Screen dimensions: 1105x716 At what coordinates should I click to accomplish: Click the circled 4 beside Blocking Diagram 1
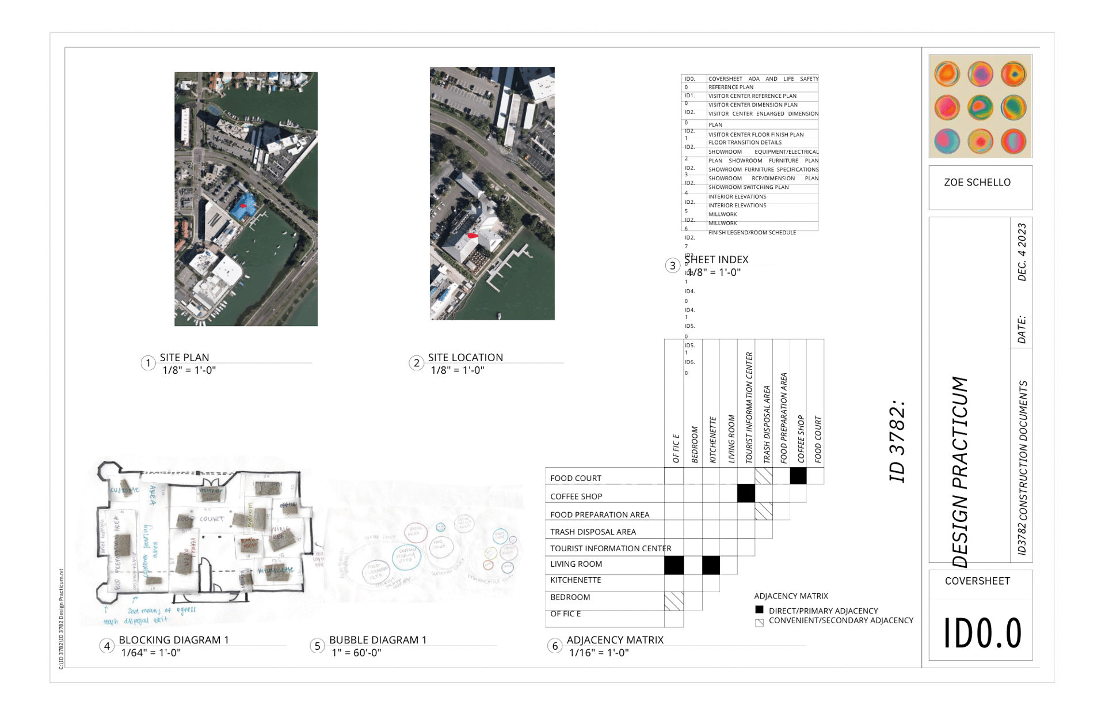(x=106, y=646)
